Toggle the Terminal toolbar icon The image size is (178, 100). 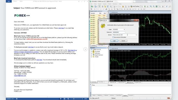tap(108, 6)
